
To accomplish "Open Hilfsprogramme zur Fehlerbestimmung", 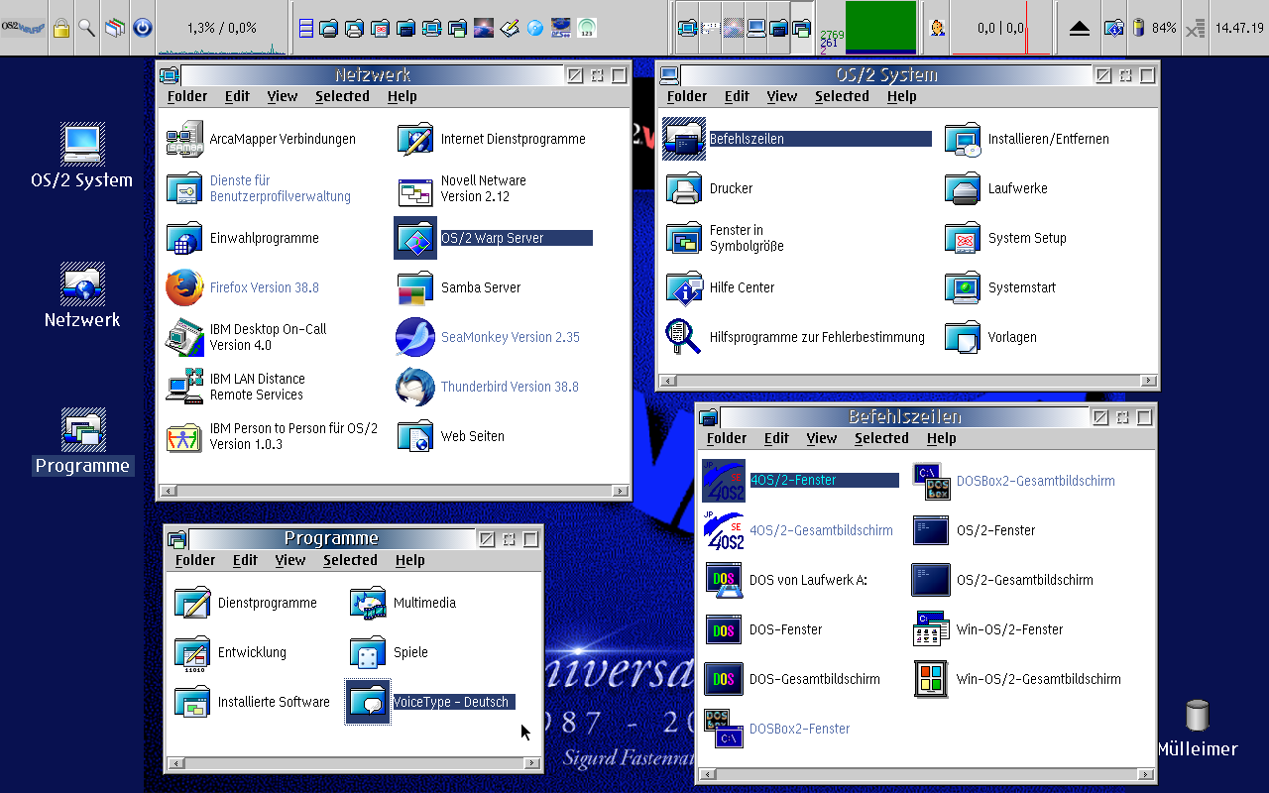I will [684, 337].
